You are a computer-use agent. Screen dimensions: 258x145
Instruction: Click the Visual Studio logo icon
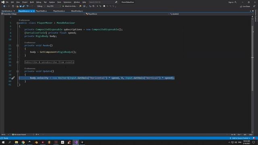click(x=3, y=2)
